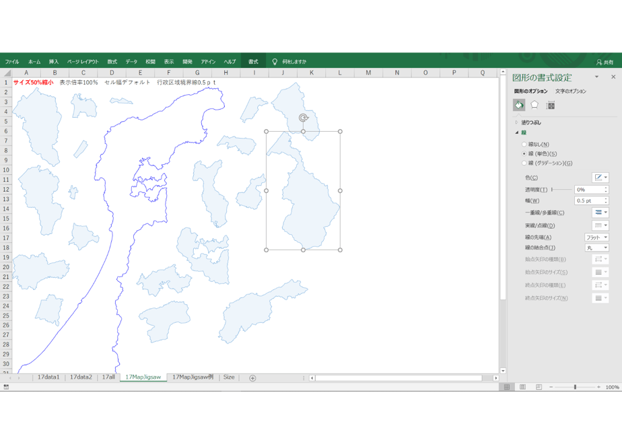This screenshot has height=444, width=622.
Task: Open the 始点矢印のサイズ(S) dropdown
Action: pyautogui.click(x=600, y=272)
